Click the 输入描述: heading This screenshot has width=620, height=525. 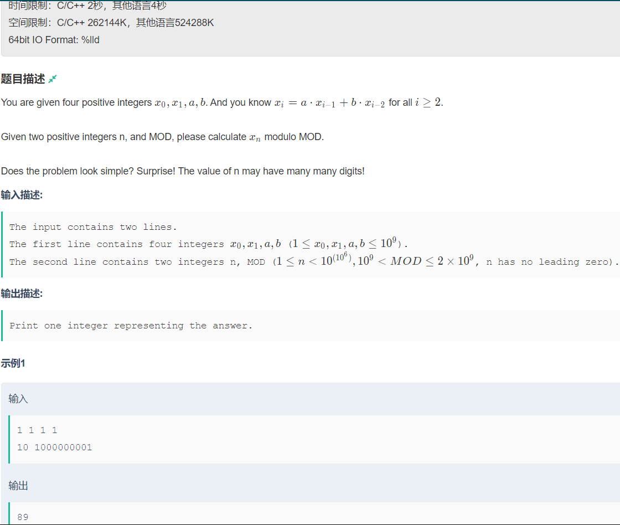[22, 195]
